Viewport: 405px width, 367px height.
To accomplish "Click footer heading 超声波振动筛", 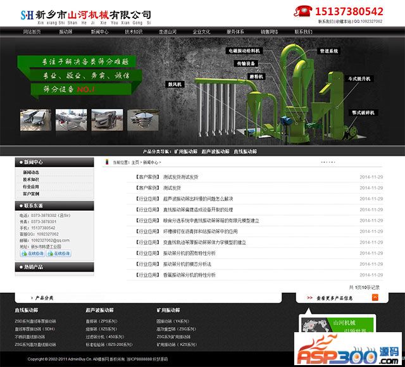I will [x=100, y=310].
